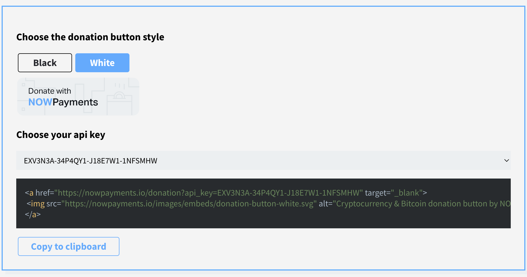Select the Black button style
The image size is (527, 277).
coord(45,63)
